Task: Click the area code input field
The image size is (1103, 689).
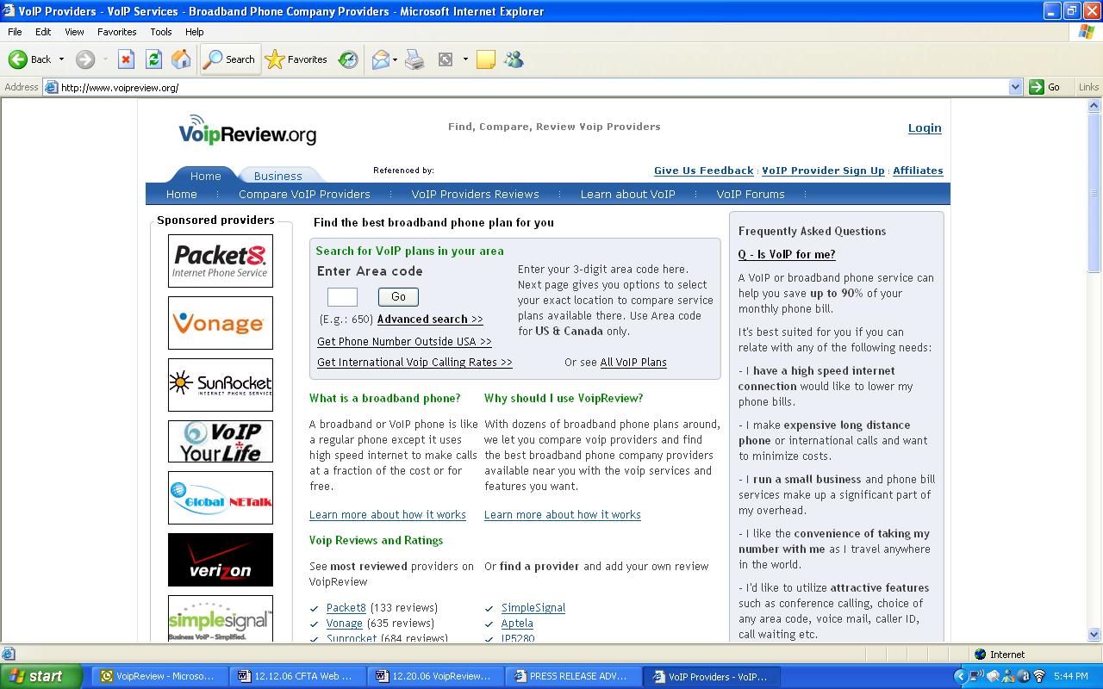Action: [342, 297]
